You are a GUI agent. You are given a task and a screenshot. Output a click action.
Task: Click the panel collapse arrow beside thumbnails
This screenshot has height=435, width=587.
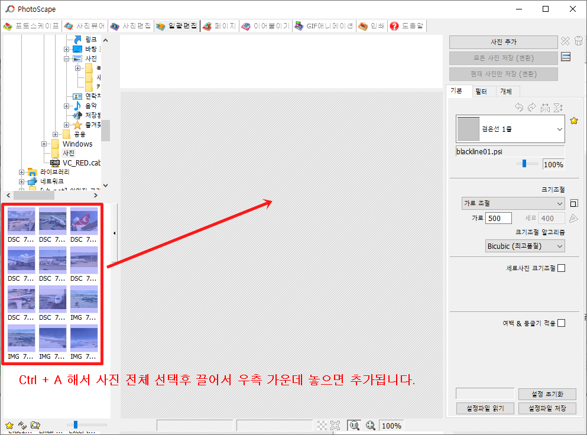point(114,233)
